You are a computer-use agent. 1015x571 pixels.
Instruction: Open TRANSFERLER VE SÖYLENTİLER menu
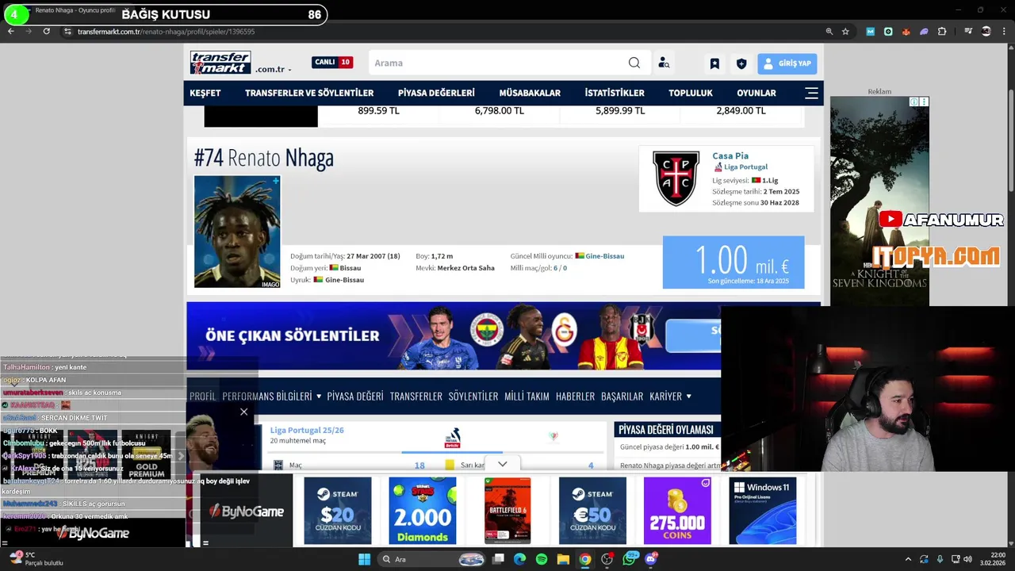[309, 93]
